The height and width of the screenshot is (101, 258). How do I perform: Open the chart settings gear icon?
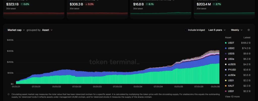(x=249, y=30)
